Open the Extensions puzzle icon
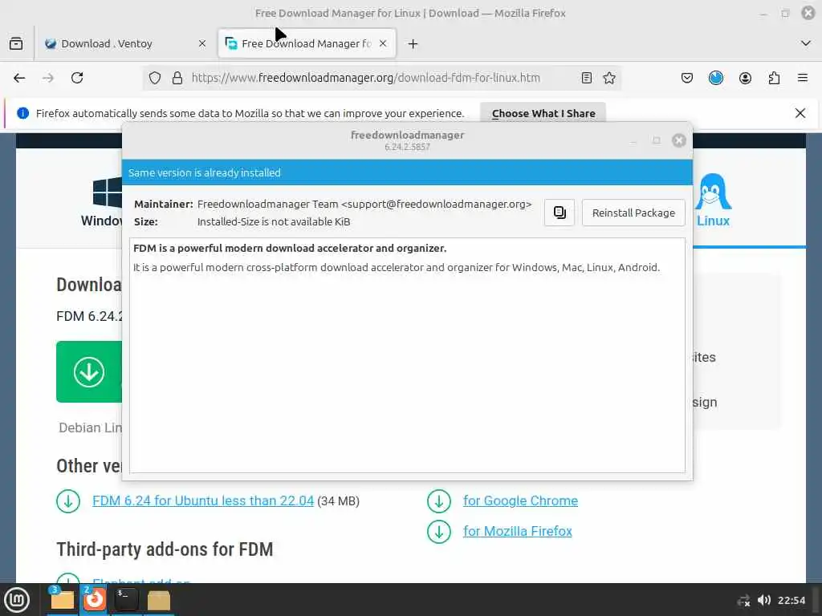The image size is (822, 616). (x=774, y=78)
